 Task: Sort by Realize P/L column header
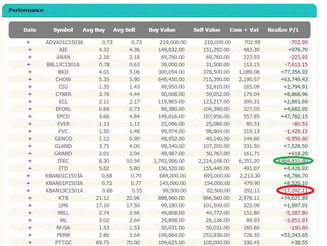(x=284, y=30)
